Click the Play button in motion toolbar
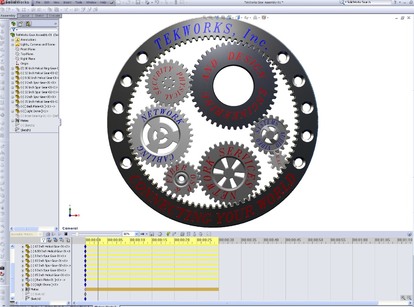The height and width of the screenshot is (307, 414). pos(60,234)
